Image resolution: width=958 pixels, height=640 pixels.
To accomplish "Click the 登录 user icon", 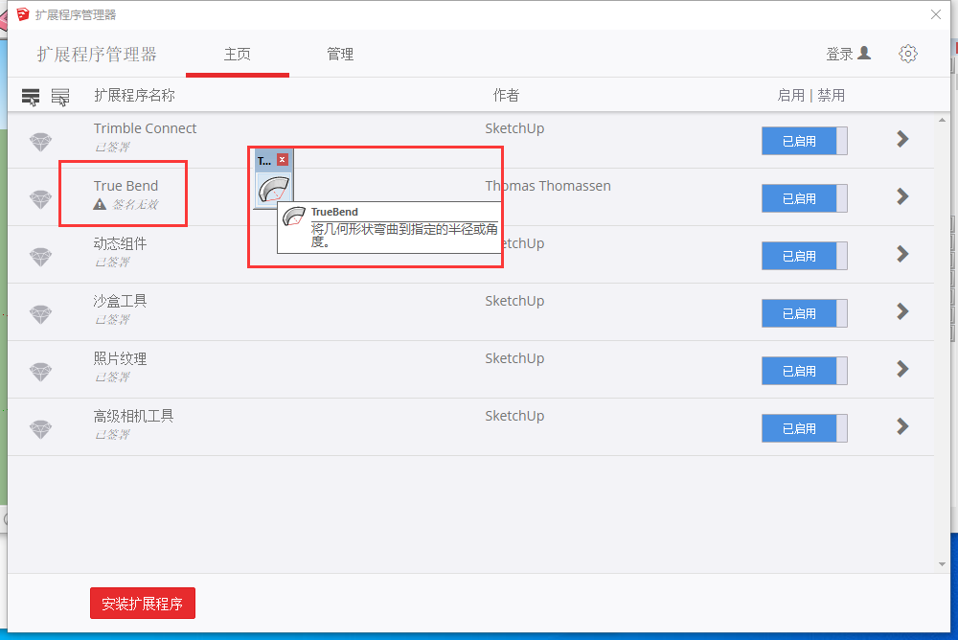I will tap(864, 54).
